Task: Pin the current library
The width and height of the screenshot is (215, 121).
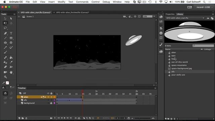Action: 208,18
